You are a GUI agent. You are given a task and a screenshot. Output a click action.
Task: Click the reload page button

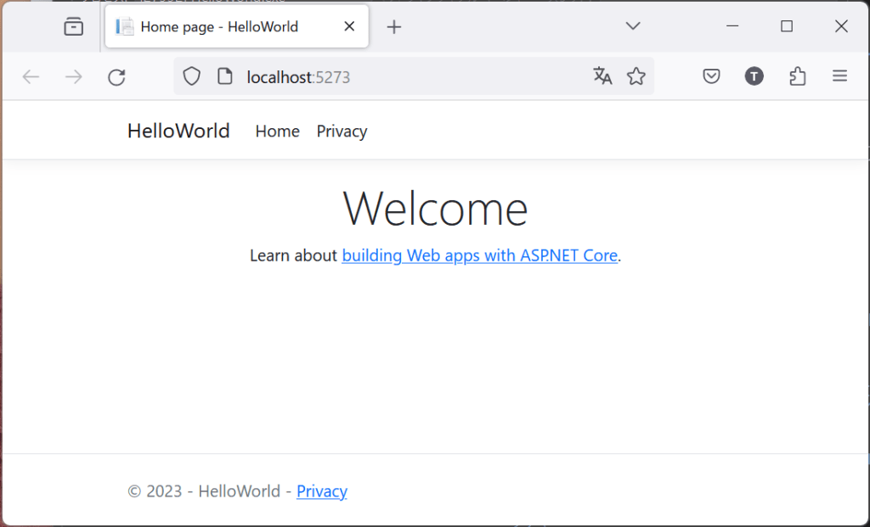point(117,77)
